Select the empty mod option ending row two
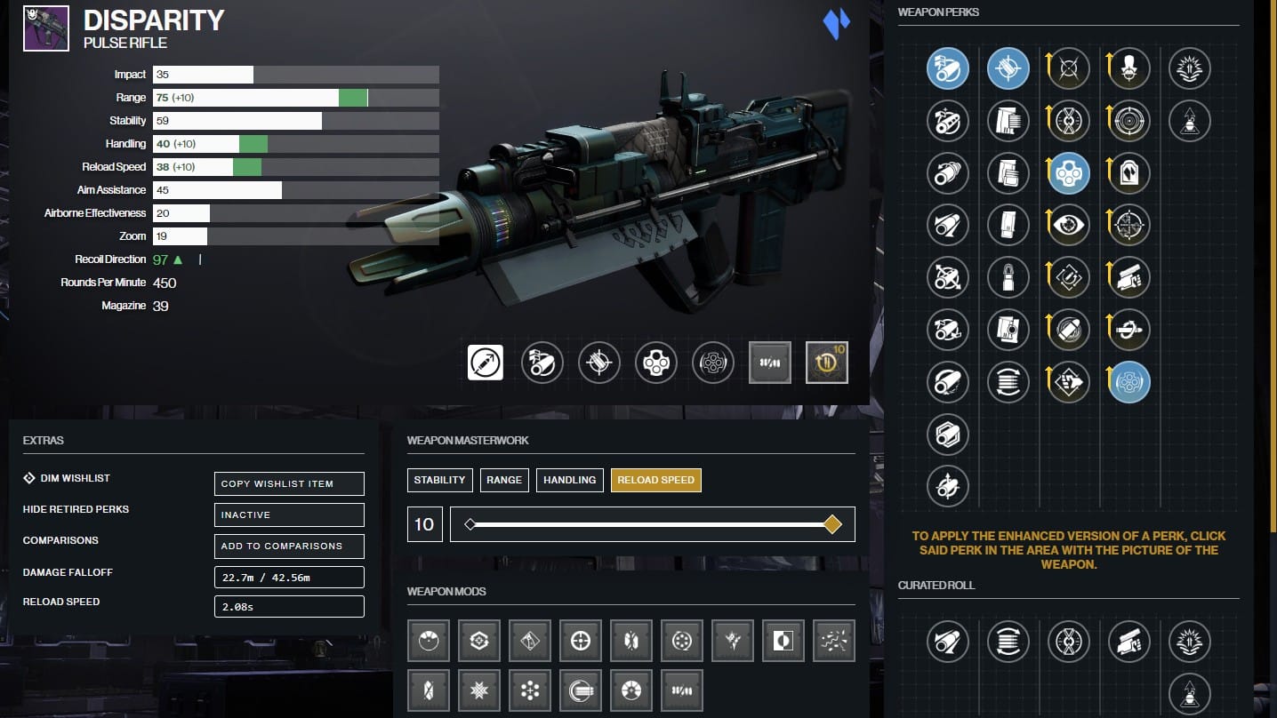The height and width of the screenshot is (718, 1277). click(x=682, y=690)
